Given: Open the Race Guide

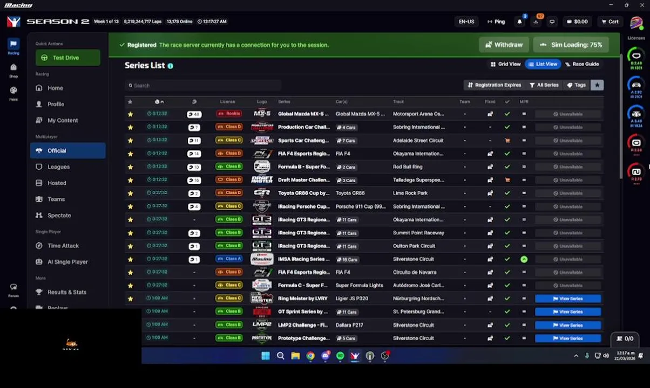Looking at the screenshot, I should pos(581,64).
